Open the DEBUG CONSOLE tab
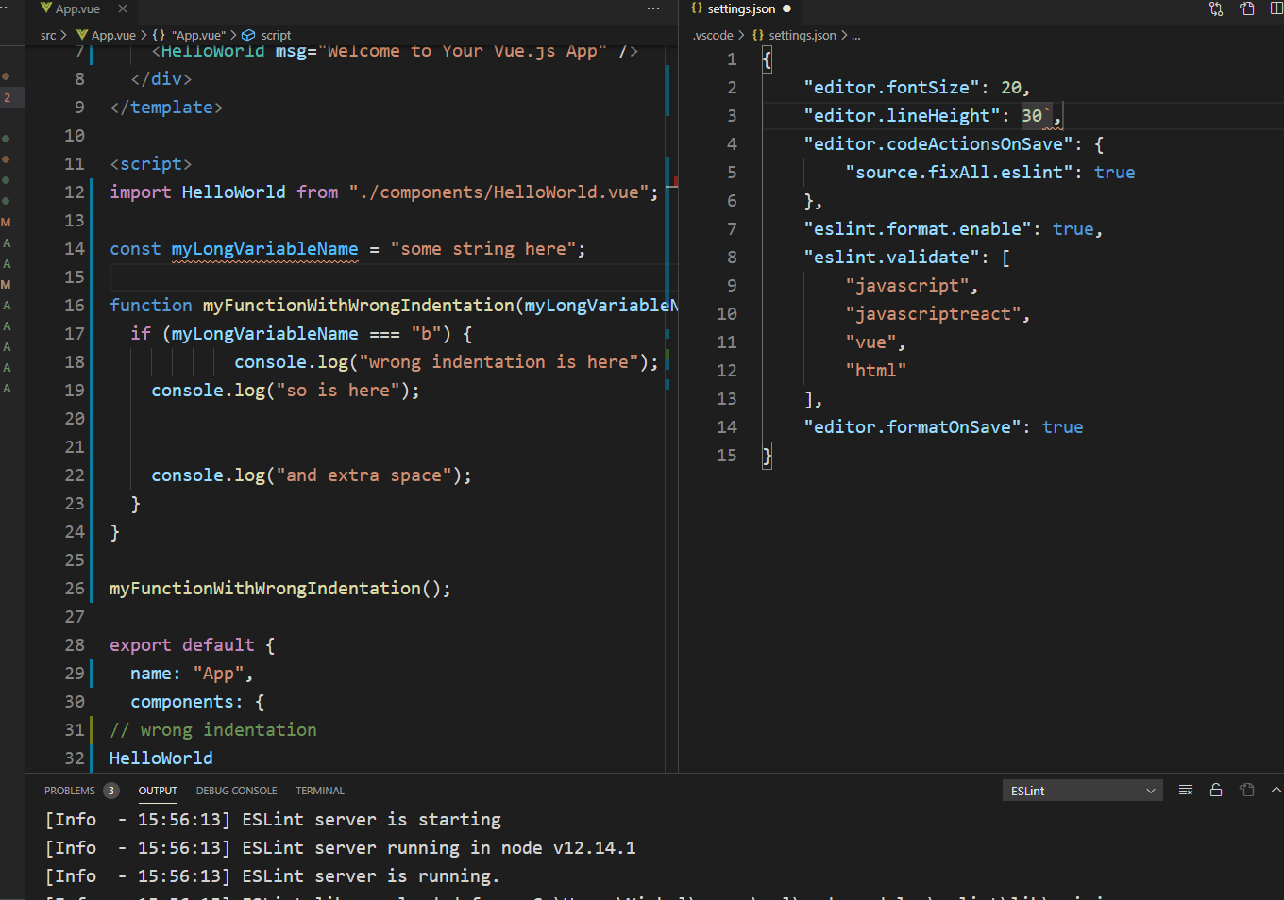The width and height of the screenshot is (1284, 900). coord(236,791)
